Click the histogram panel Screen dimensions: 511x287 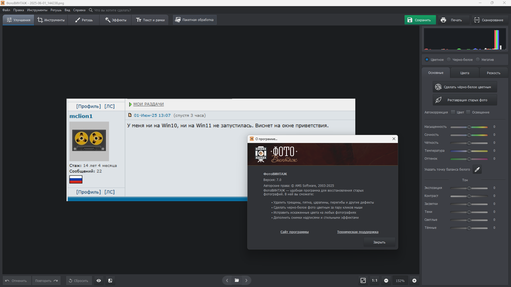point(465,39)
